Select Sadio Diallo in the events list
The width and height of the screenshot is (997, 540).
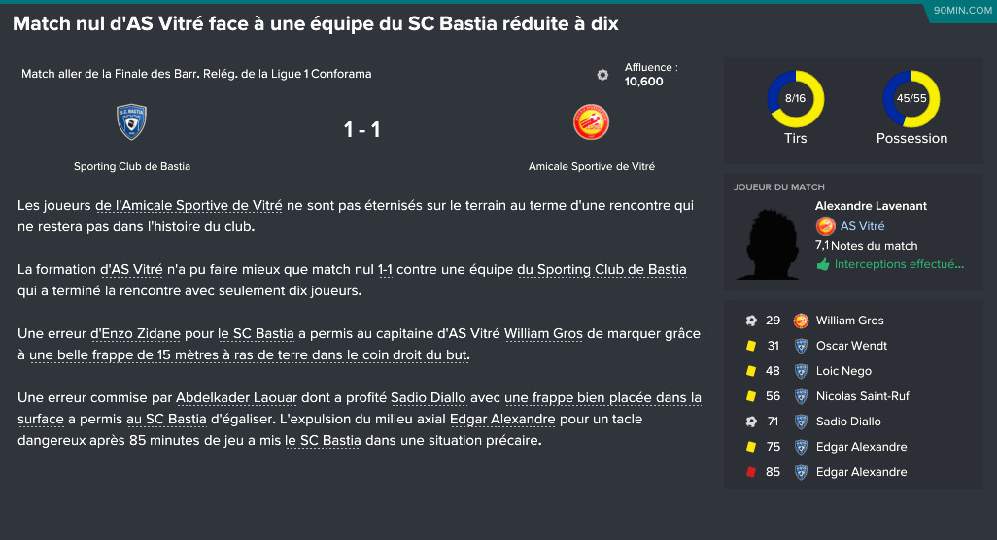[x=848, y=422]
